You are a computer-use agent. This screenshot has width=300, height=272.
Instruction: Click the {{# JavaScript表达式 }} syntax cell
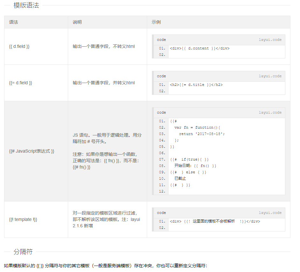32,151
